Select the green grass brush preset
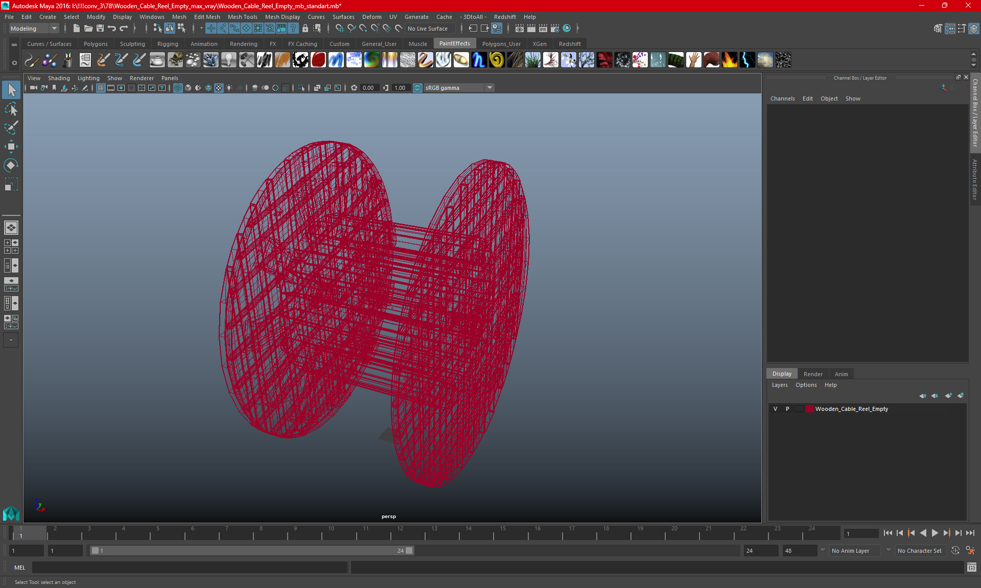The image size is (981, 588). point(533,60)
